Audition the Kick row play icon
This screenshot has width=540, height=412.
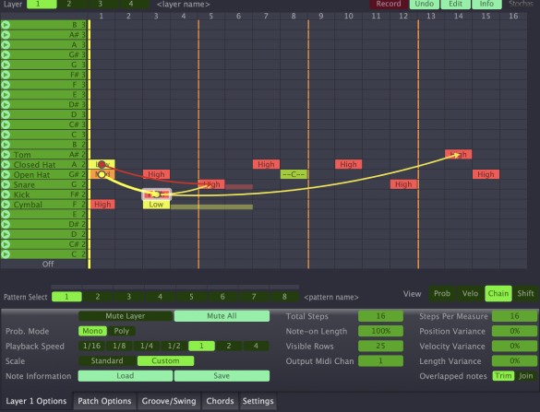(x=6, y=194)
